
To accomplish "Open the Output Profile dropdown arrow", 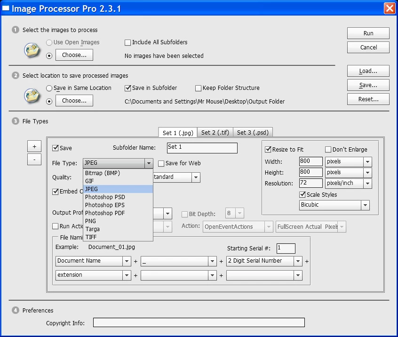I will click(167, 214).
